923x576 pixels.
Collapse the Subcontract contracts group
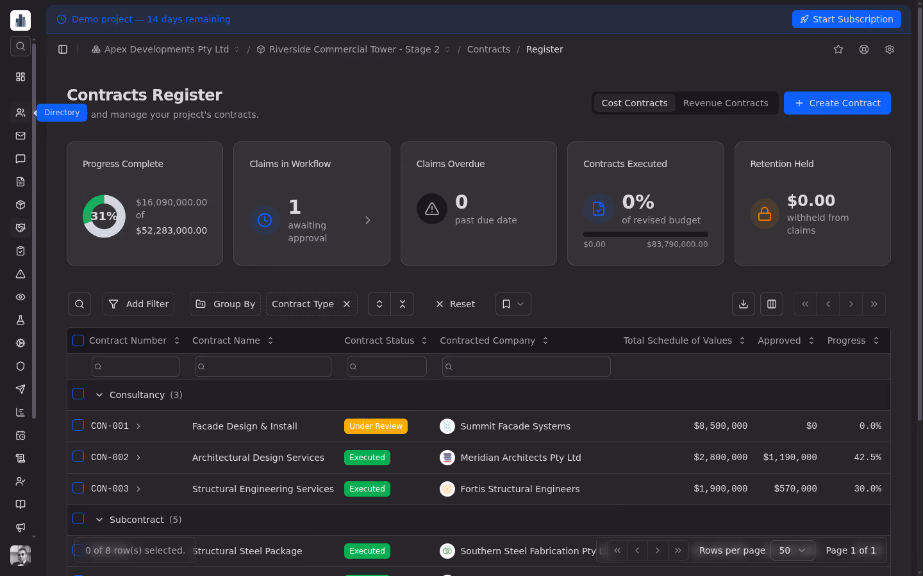click(x=99, y=520)
